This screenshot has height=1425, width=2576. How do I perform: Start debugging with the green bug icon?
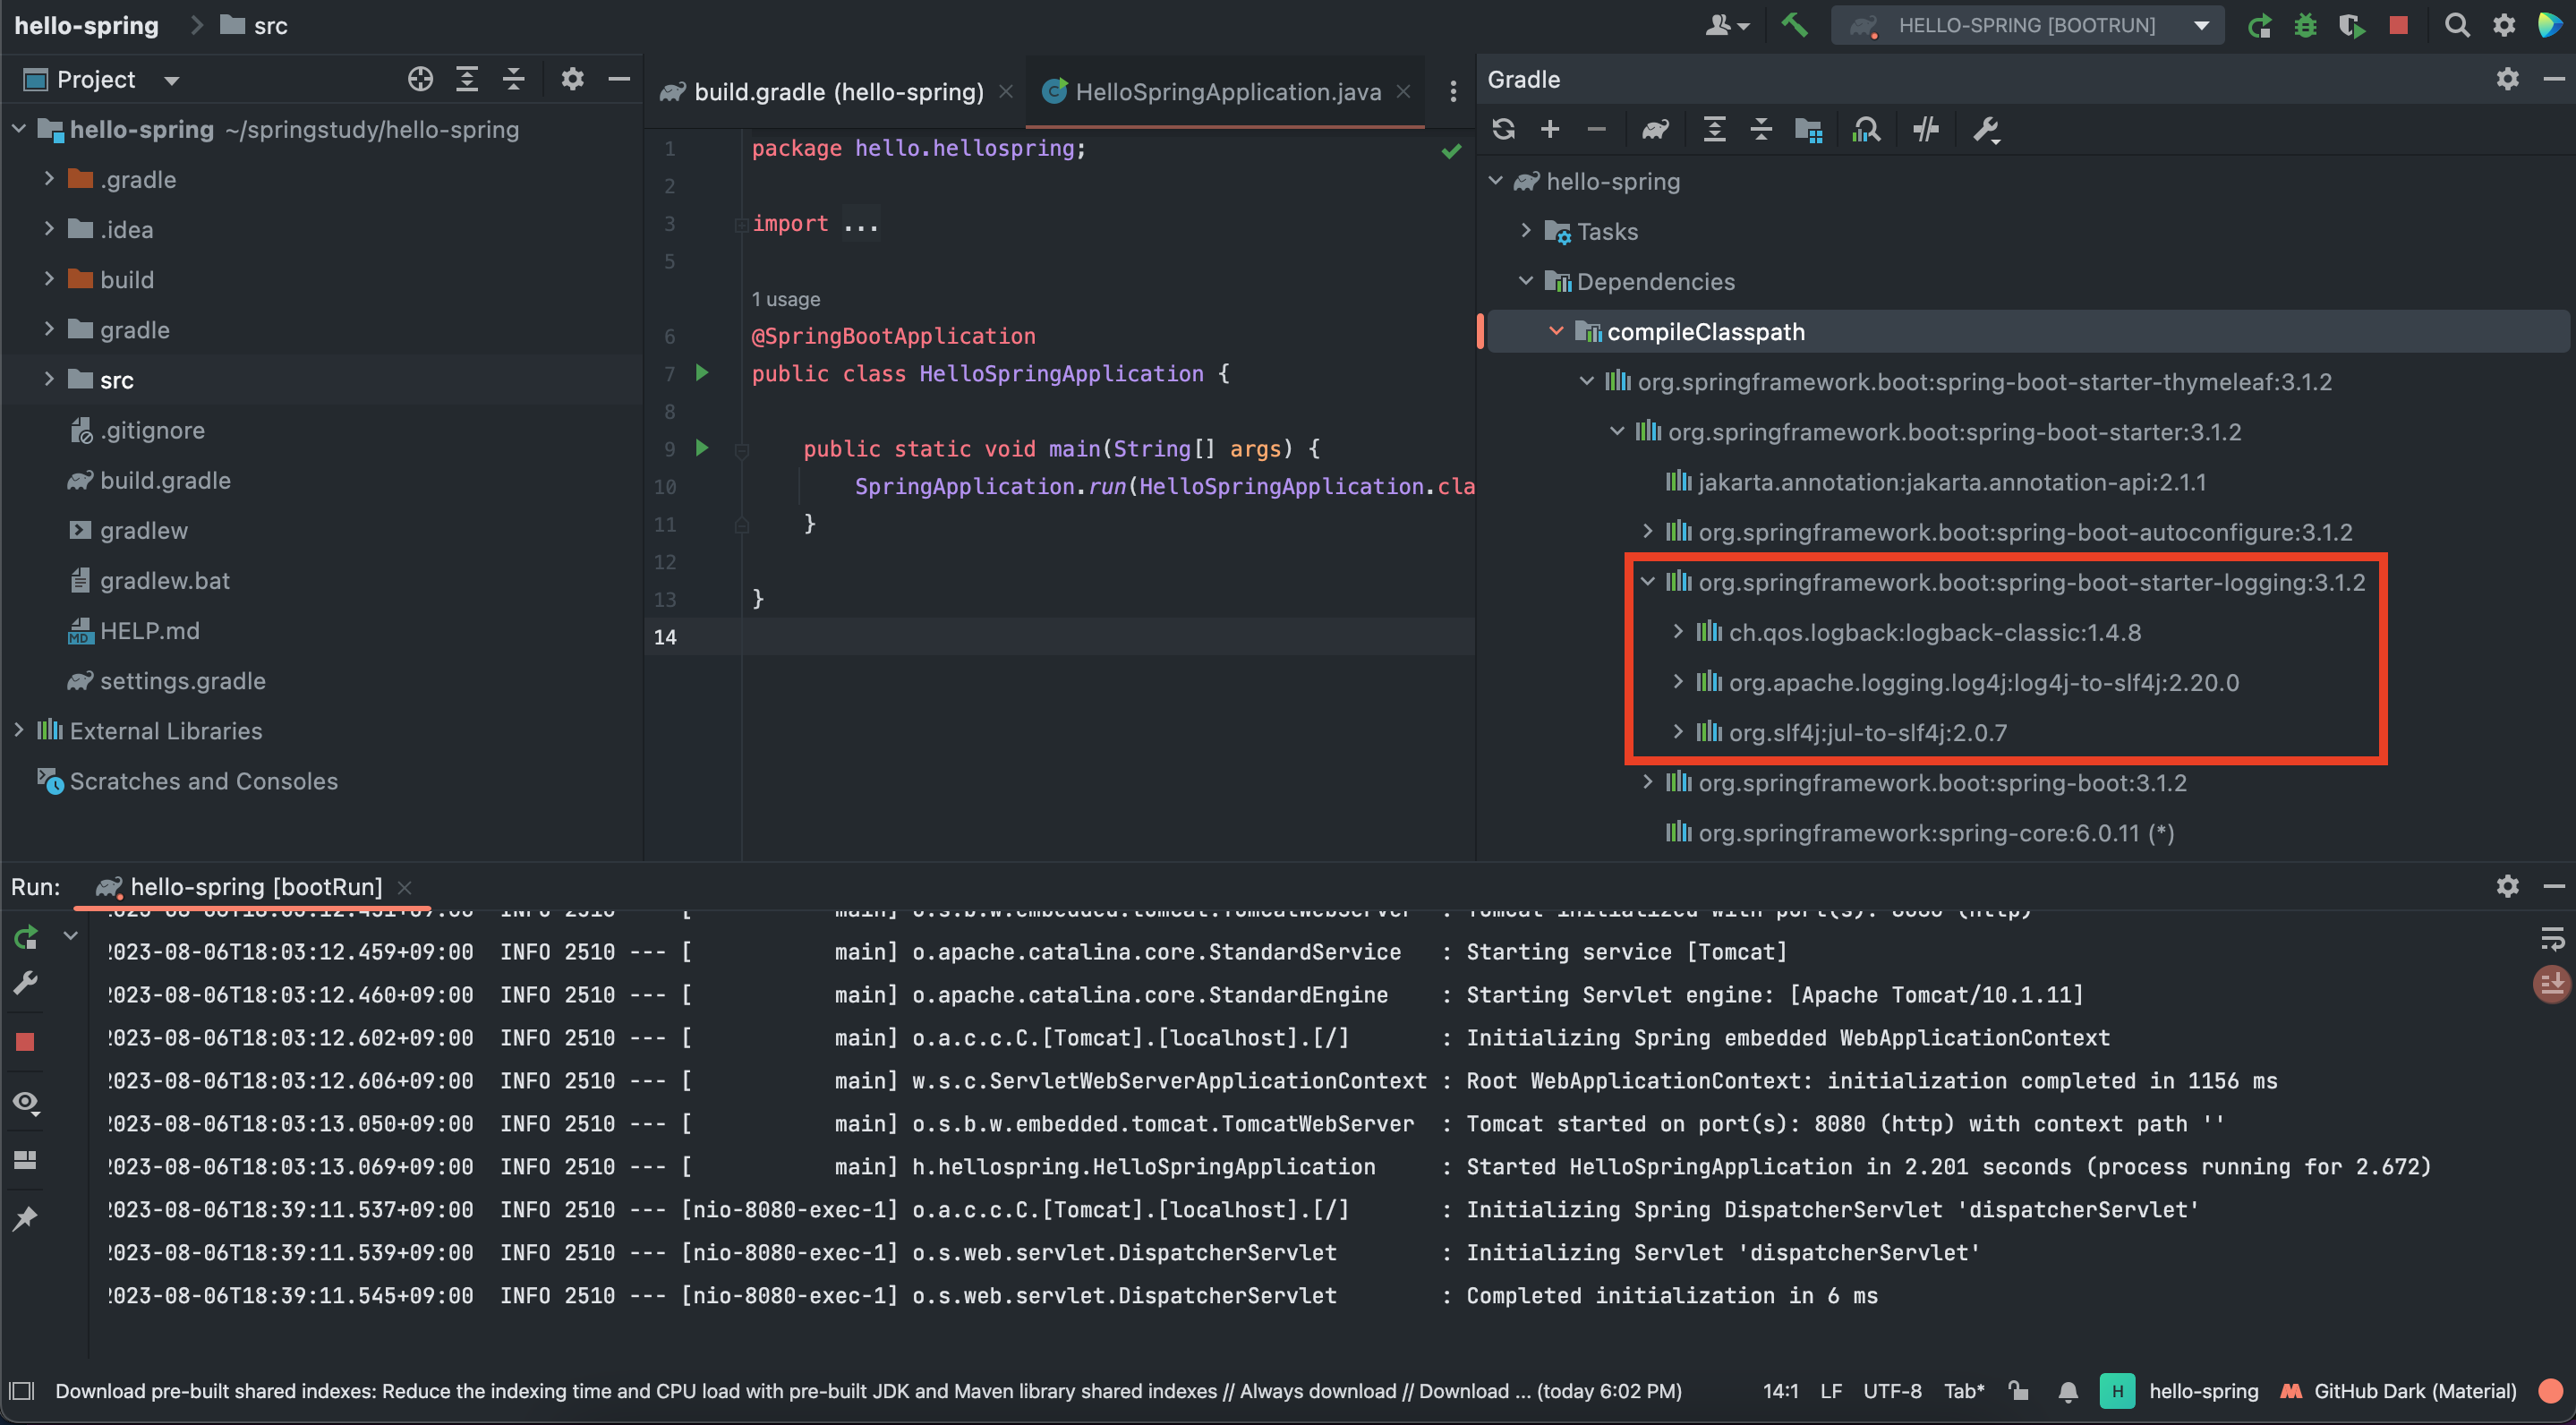[x=2305, y=25]
